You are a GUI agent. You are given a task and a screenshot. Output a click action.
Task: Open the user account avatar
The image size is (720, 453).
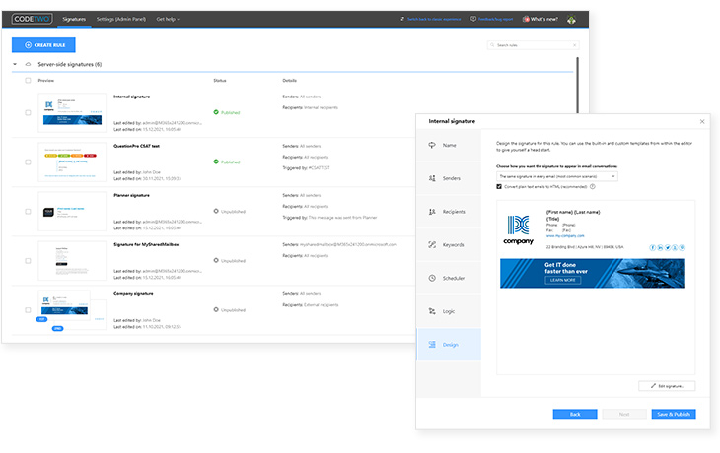click(571, 20)
